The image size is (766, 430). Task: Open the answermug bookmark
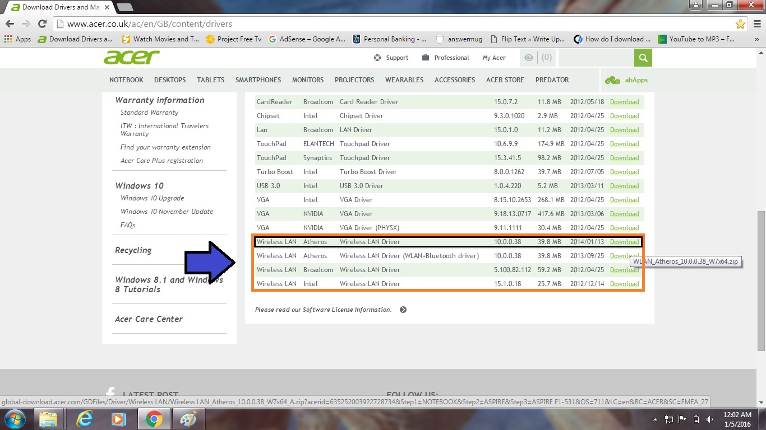click(459, 39)
